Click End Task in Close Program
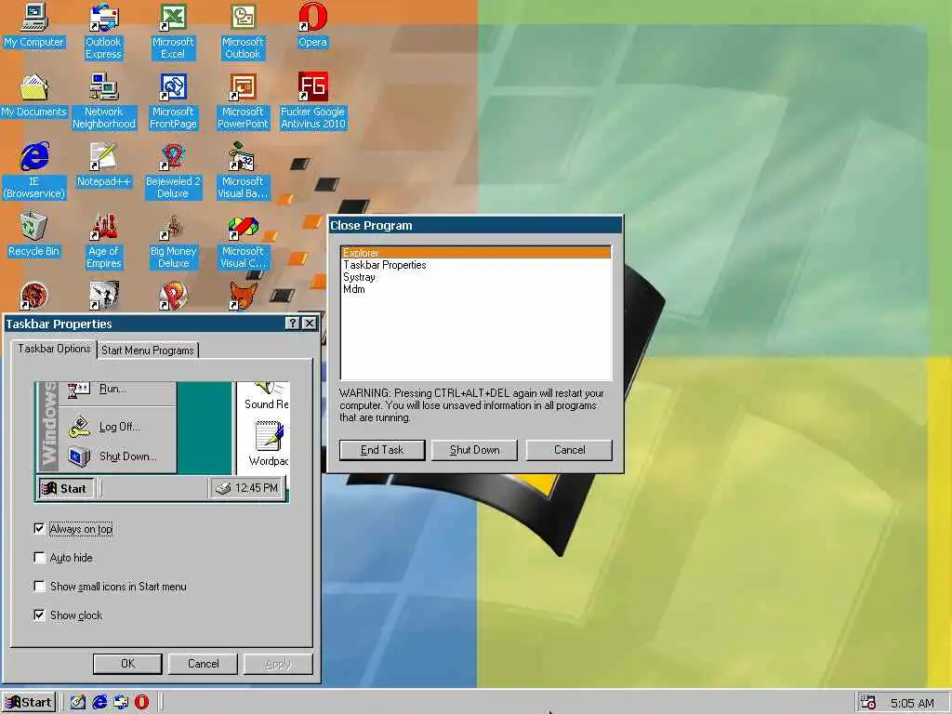 [x=382, y=450]
